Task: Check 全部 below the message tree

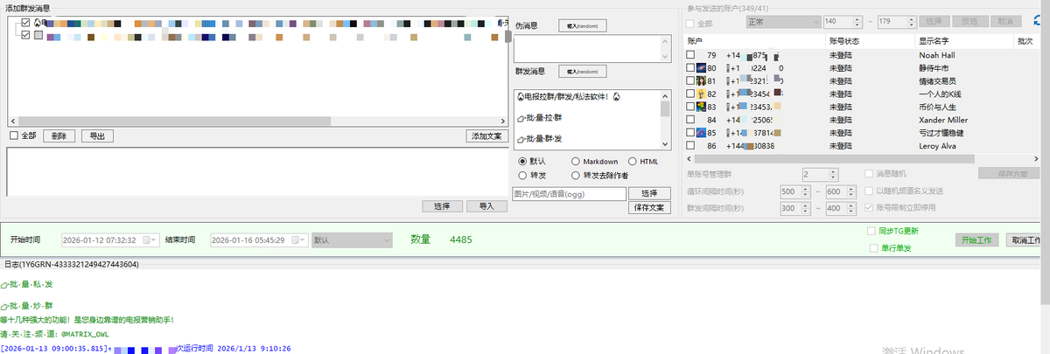Action: coord(13,135)
